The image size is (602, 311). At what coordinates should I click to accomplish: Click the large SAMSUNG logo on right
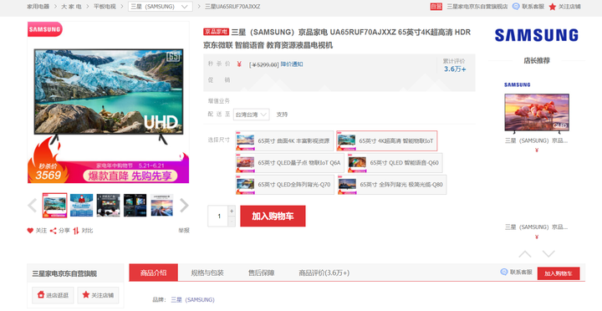point(536,35)
